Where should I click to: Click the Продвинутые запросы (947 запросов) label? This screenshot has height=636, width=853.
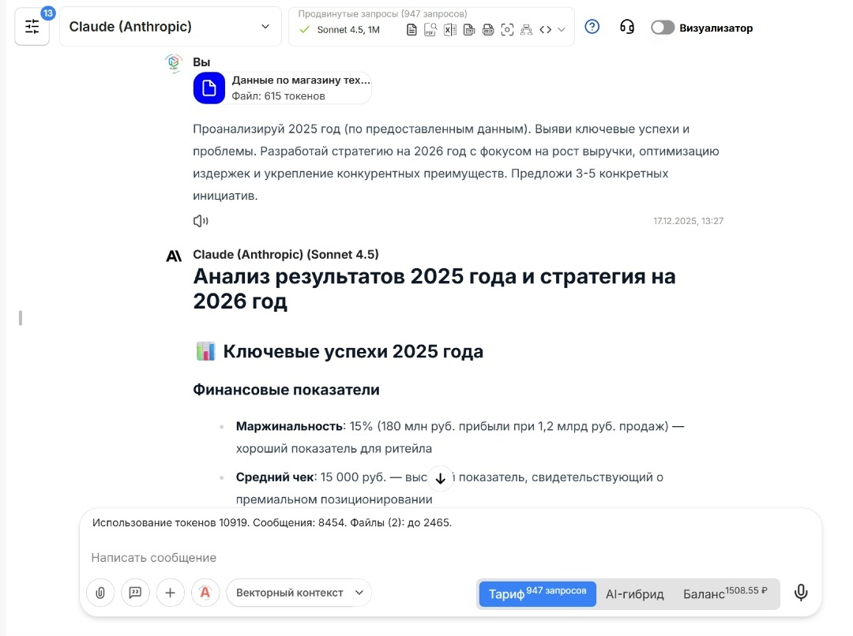tap(382, 14)
